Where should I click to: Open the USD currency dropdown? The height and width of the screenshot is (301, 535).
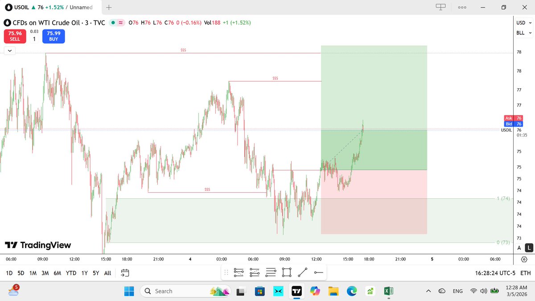(x=523, y=23)
